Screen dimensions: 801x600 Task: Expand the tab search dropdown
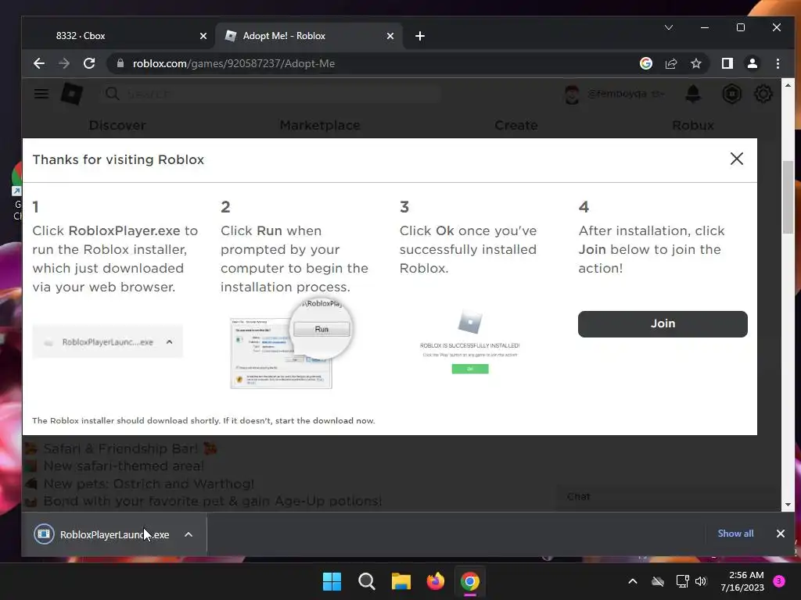click(668, 27)
